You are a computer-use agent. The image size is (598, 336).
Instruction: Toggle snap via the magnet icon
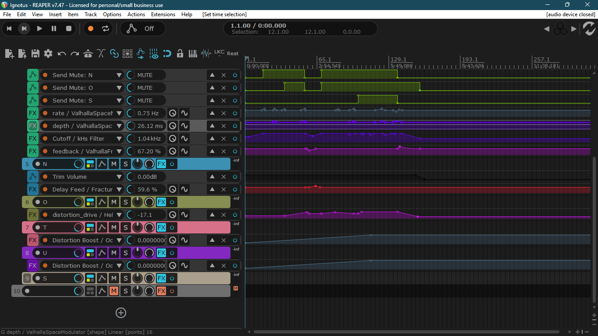coord(167,53)
